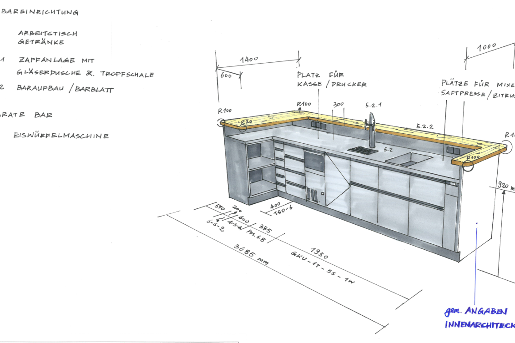Select the blue gem. ANGABEN note
The width and height of the screenshot is (515, 343).
(x=476, y=311)
